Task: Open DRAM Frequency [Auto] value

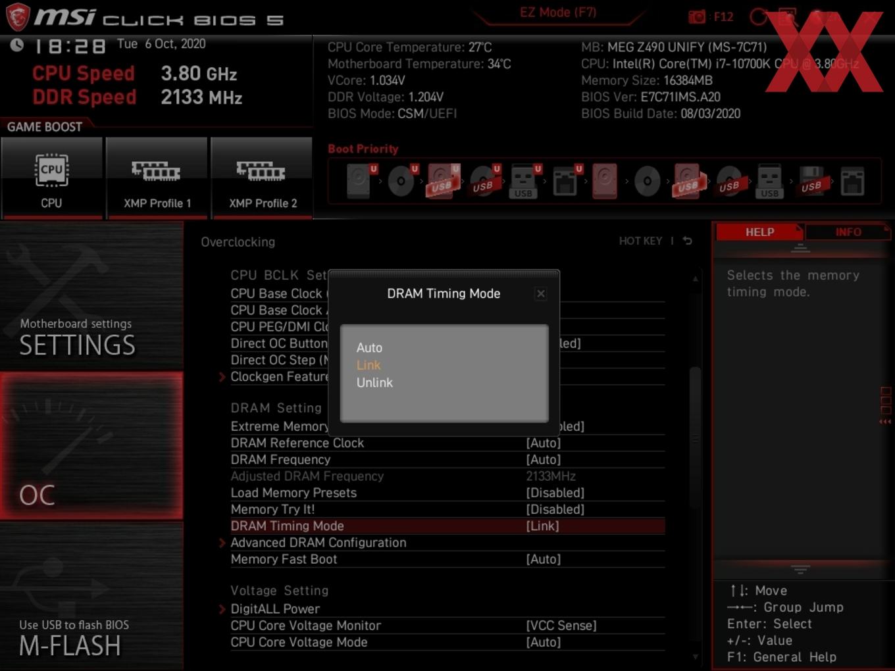Action: (544, 460)
